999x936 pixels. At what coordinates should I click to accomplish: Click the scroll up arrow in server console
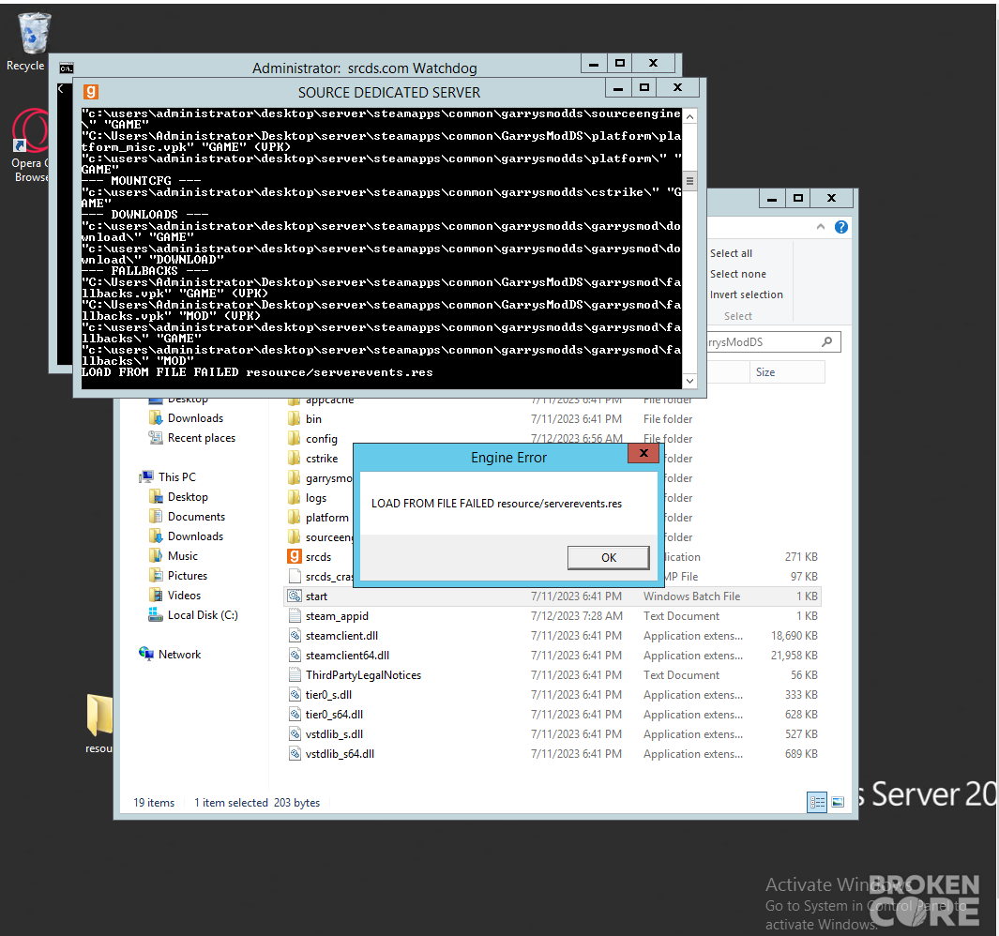click(x=689, y=116)
